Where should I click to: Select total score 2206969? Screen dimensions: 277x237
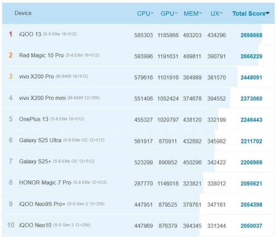point(251,162)
